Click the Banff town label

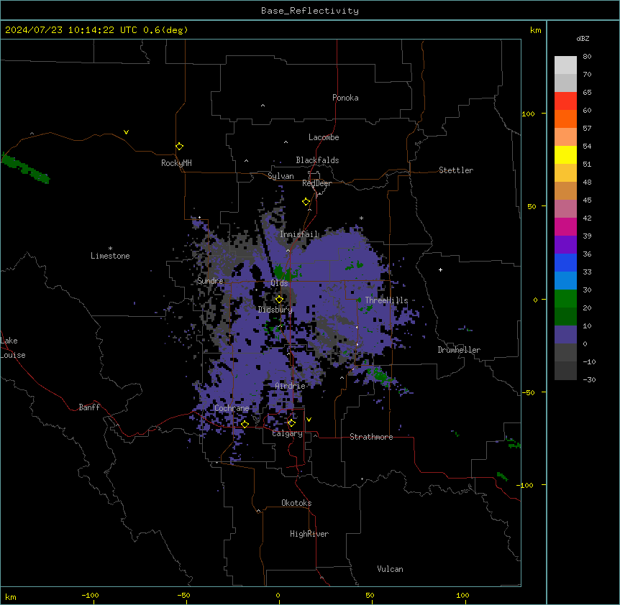coord(89,407)
